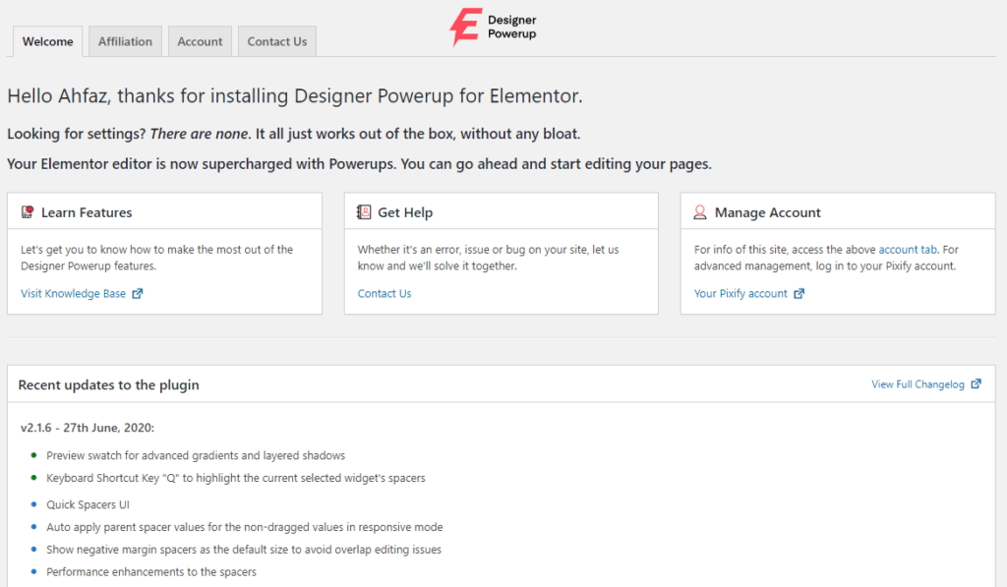Click external-link icon next to Visit Knowledge Base
Screen dimensions: 1007x587
click(x=138, y=293)
